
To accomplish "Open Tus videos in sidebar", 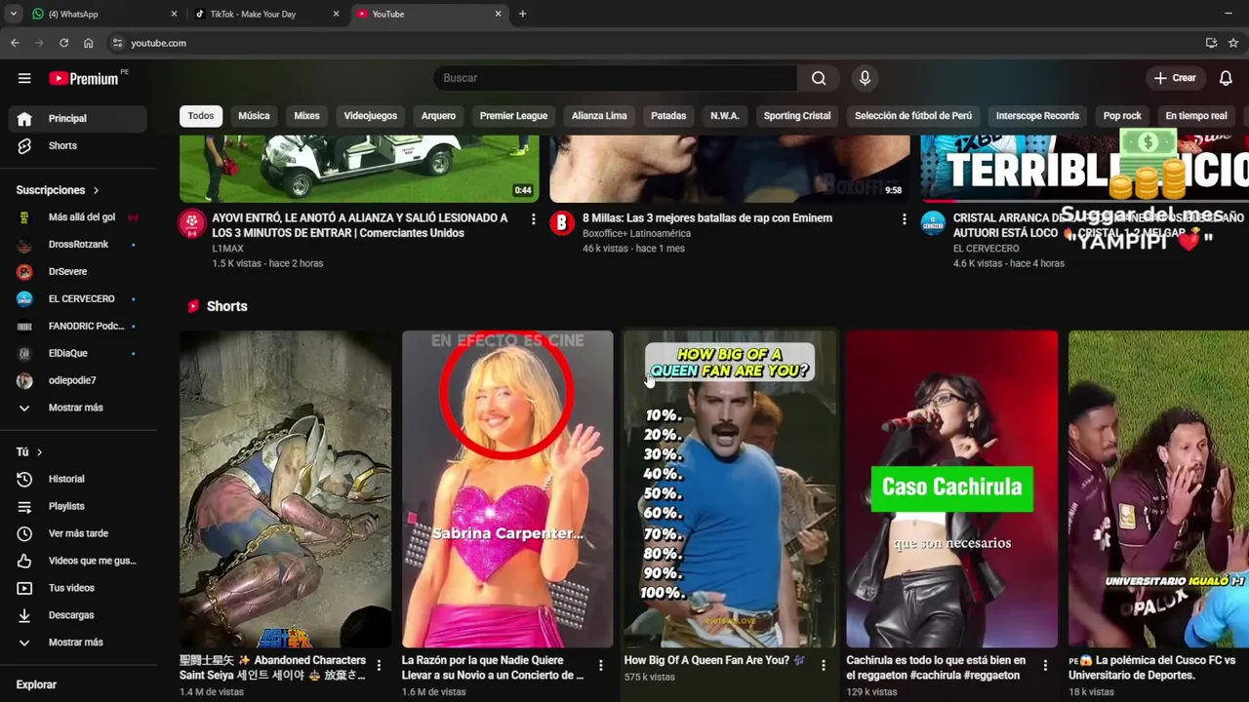I will (x=78, y=588).
